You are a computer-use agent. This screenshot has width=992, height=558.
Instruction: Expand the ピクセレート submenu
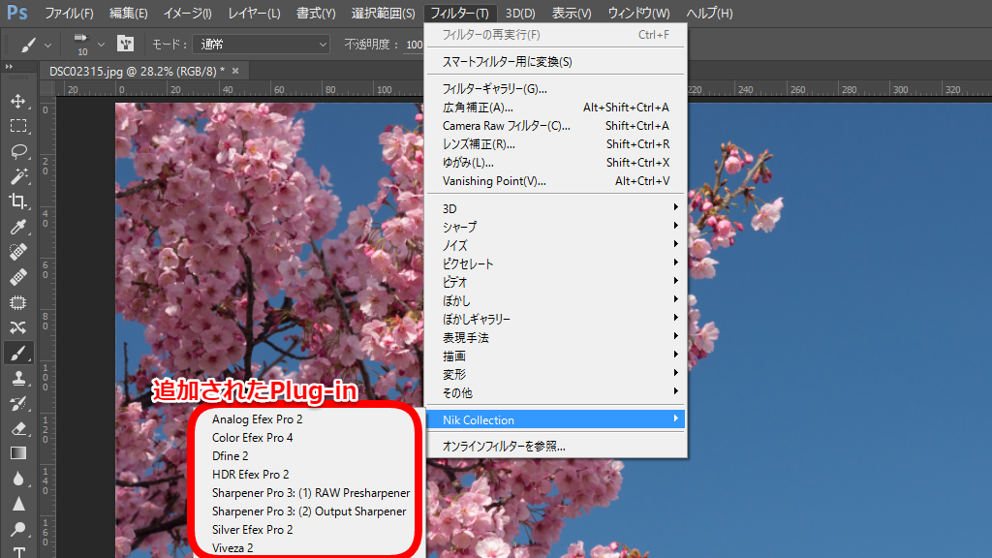pos(555,263)
